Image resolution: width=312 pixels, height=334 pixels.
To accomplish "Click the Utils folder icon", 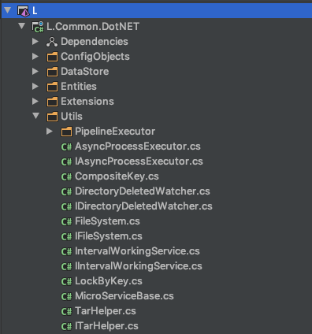I will point(52,117).
